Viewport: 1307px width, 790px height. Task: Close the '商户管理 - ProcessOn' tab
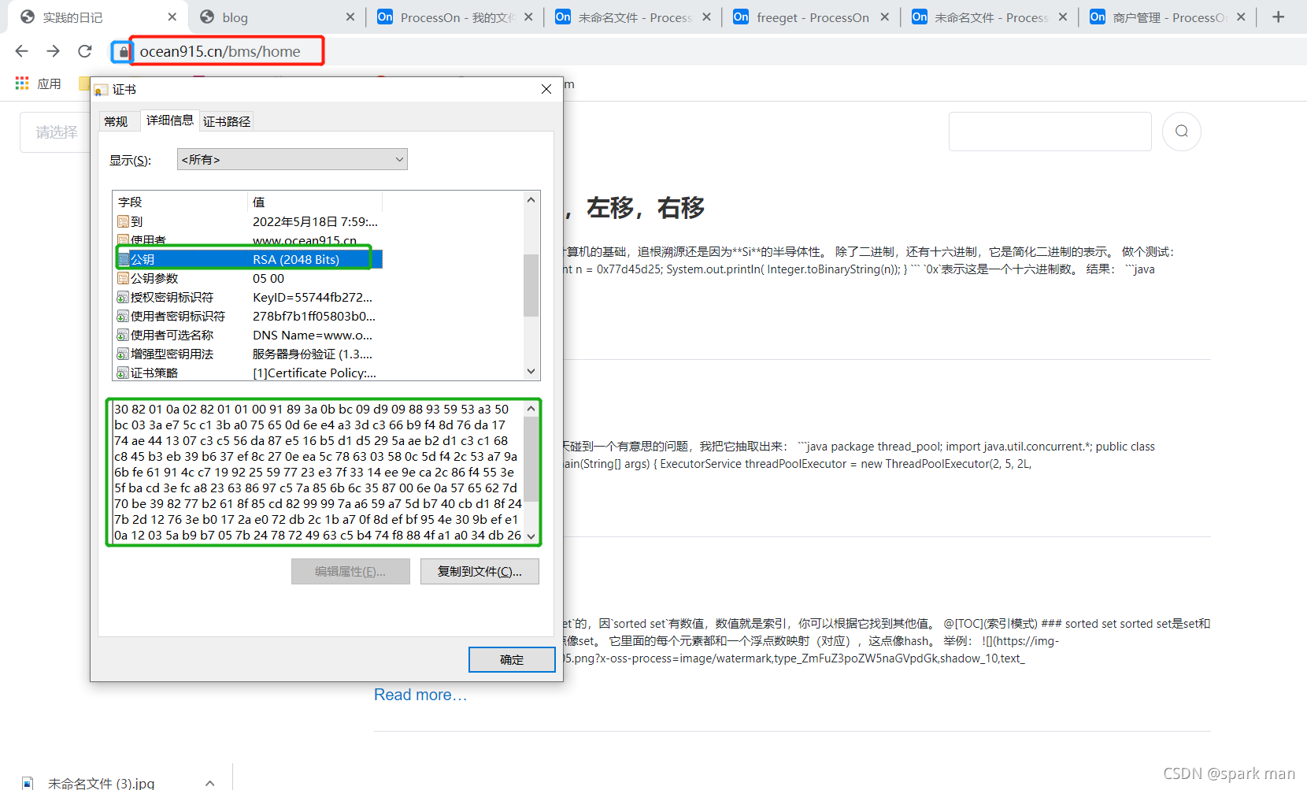1241,17
